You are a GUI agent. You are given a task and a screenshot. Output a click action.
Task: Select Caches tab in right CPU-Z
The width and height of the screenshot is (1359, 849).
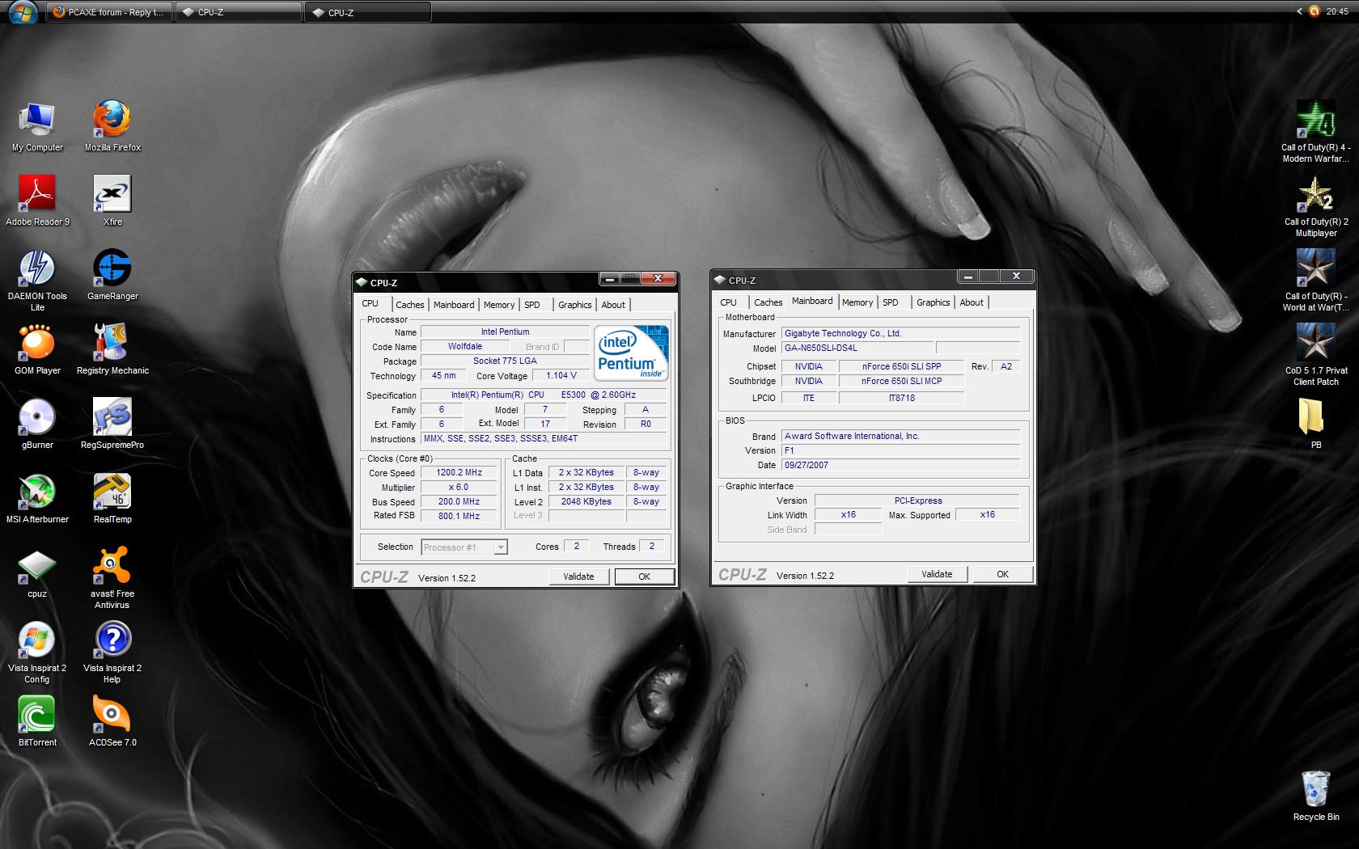click(x=768, y=302)
